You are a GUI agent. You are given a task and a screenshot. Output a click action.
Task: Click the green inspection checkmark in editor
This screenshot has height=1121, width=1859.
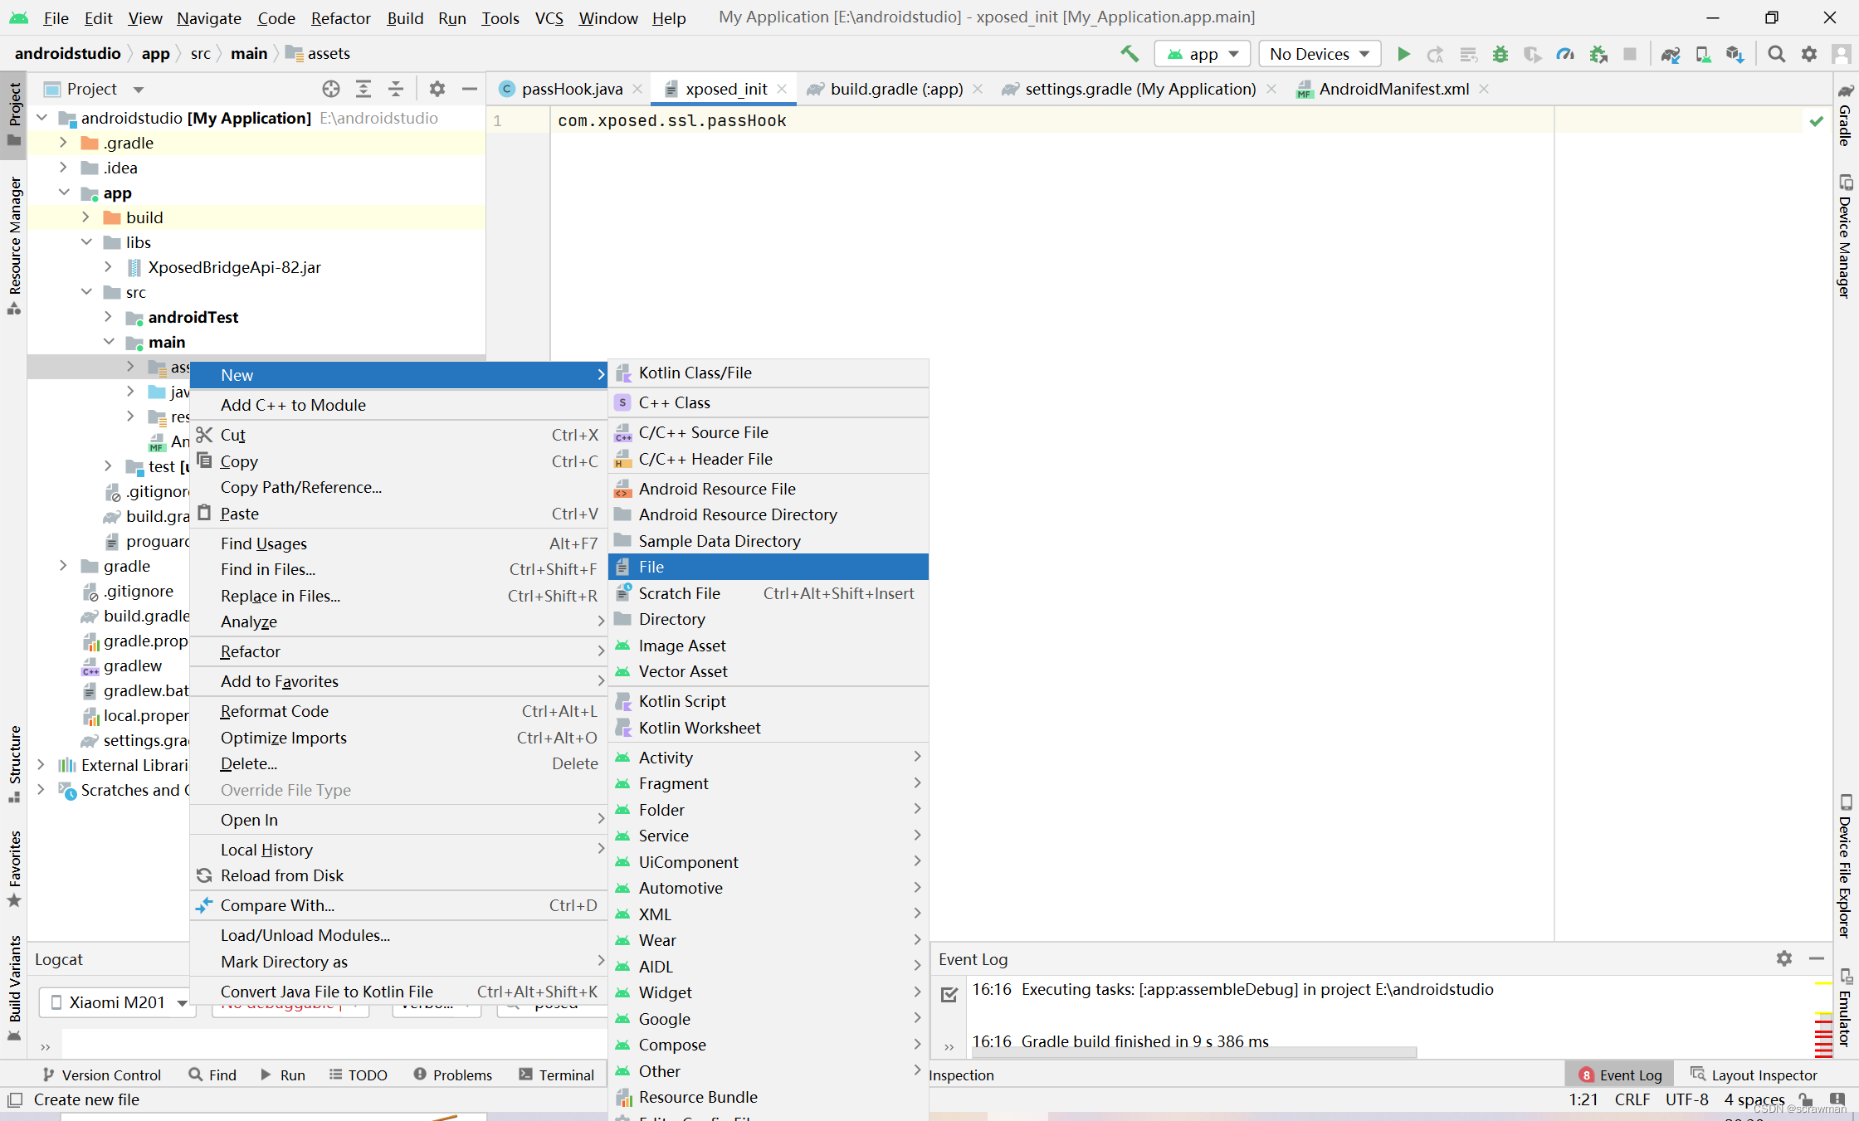tap(1817, 121)
